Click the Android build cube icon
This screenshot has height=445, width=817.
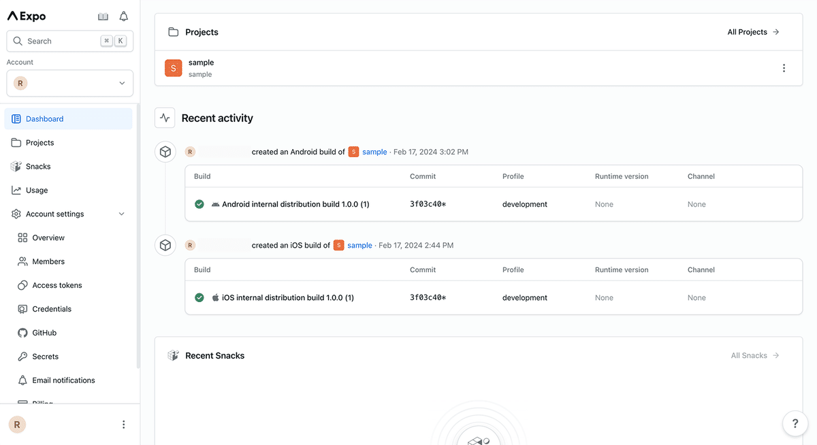click(165, 152)
